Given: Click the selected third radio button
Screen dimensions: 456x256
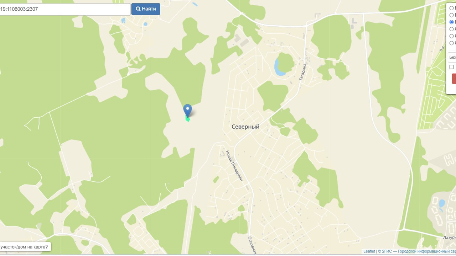Looking at the screenshot, I should pos(451,22).
